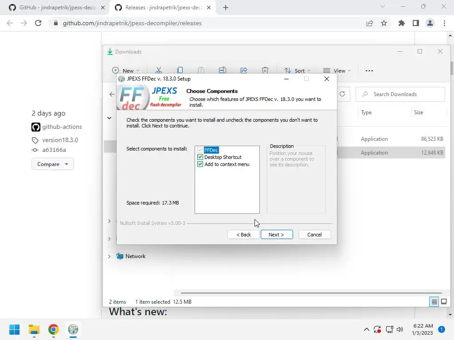
Task: Select the Releases jpexs-decompiler tab
Action: pyautogui.click(x=164, y=8)
